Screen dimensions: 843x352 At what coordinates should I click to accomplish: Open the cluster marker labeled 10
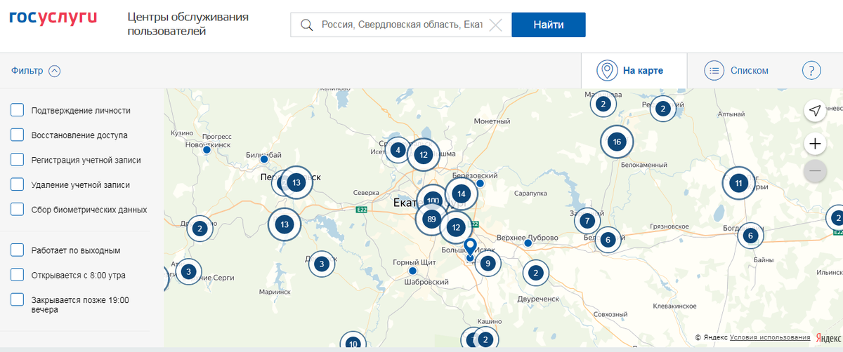(x=353, y=343)
